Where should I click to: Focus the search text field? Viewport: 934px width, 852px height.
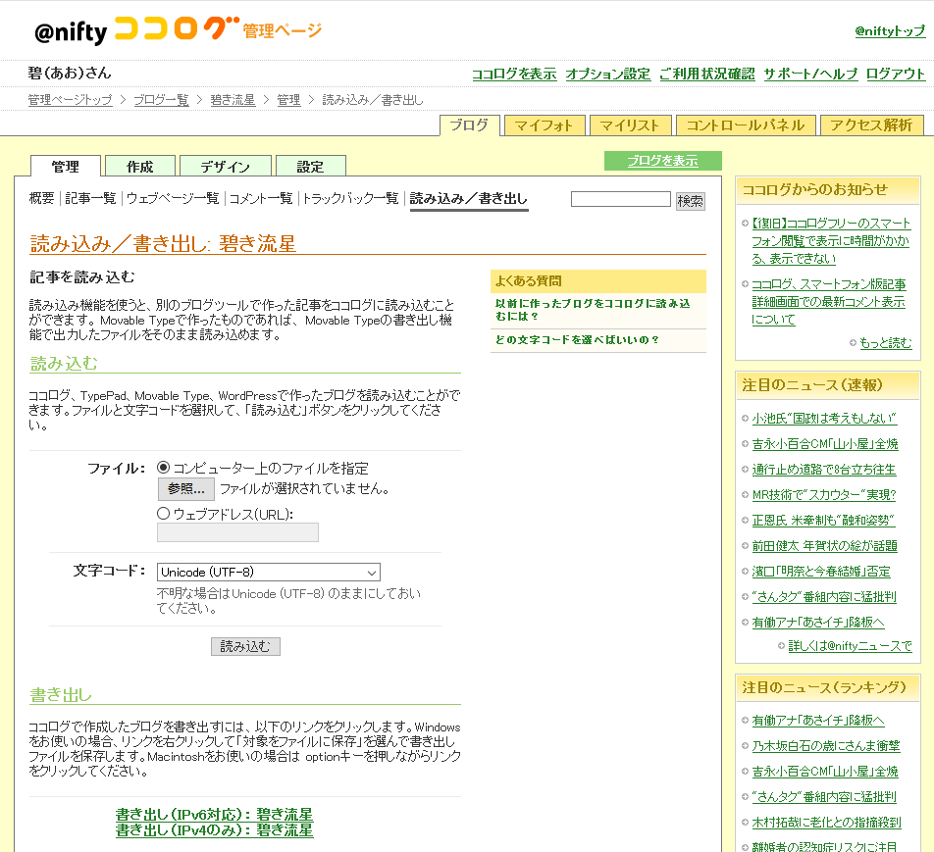click(x=621, y=199)
